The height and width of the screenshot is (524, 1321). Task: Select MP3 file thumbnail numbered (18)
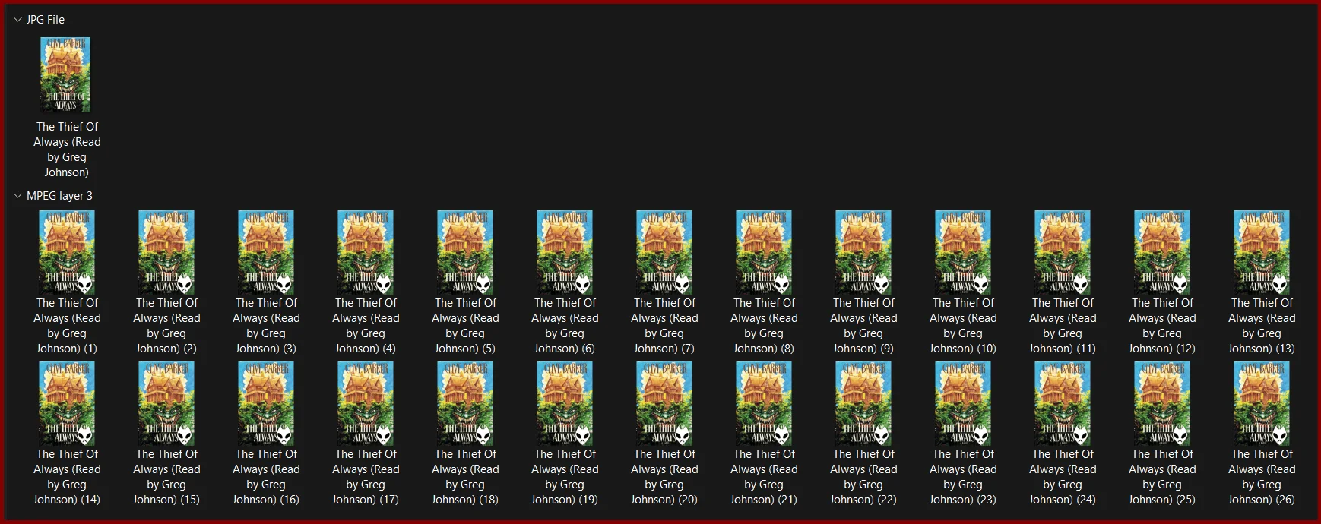[x=465, y=404]
